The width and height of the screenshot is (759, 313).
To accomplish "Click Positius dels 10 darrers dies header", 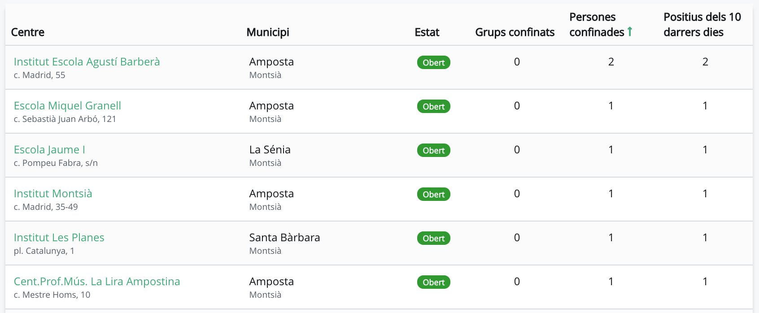I will [702, 25].
